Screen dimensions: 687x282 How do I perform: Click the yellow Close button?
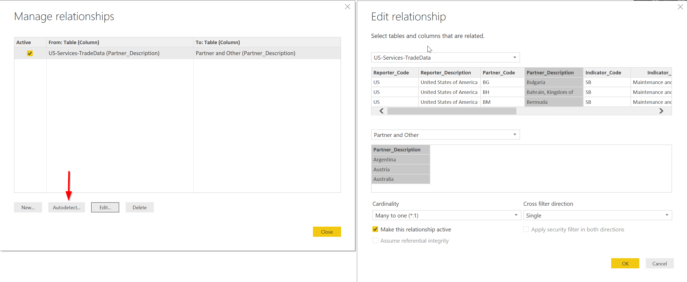pyautogui.click(x=327, y=232)
